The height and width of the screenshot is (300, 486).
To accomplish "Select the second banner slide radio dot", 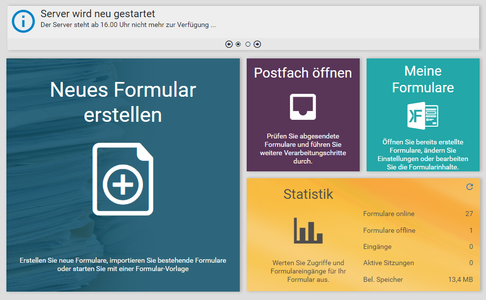I will coord(248,44).
